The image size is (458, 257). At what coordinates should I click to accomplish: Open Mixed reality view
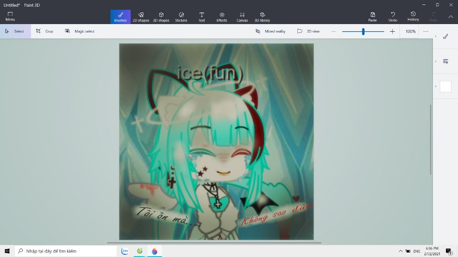pyautogui.click(x=271, y=31)
